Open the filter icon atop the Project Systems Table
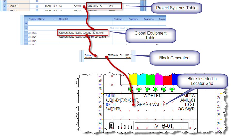Image resolution: width=231 pixels, height=139 pixels. (x=5, y=1)
